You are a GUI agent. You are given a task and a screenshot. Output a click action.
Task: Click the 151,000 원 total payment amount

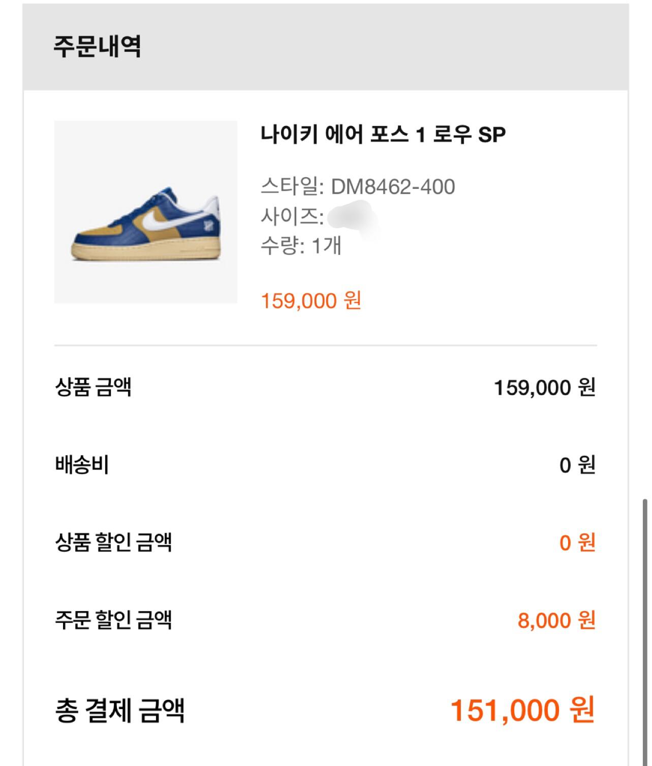(x=522, y=710)
